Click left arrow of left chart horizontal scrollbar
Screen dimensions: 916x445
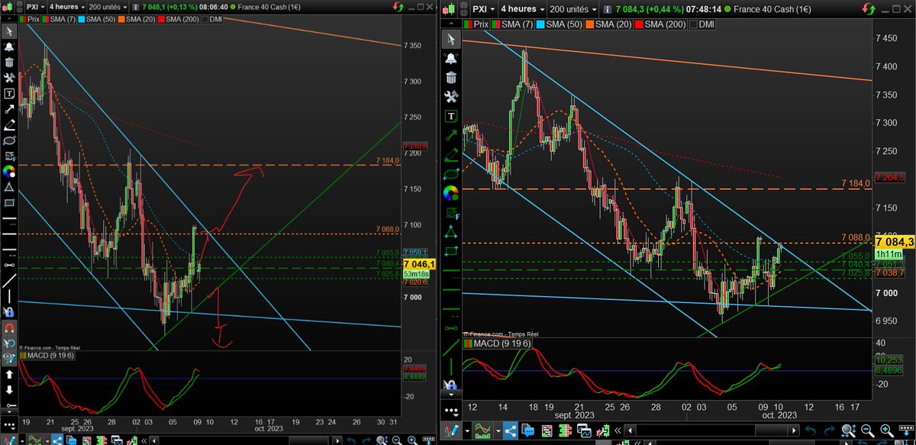pos(154,440)
